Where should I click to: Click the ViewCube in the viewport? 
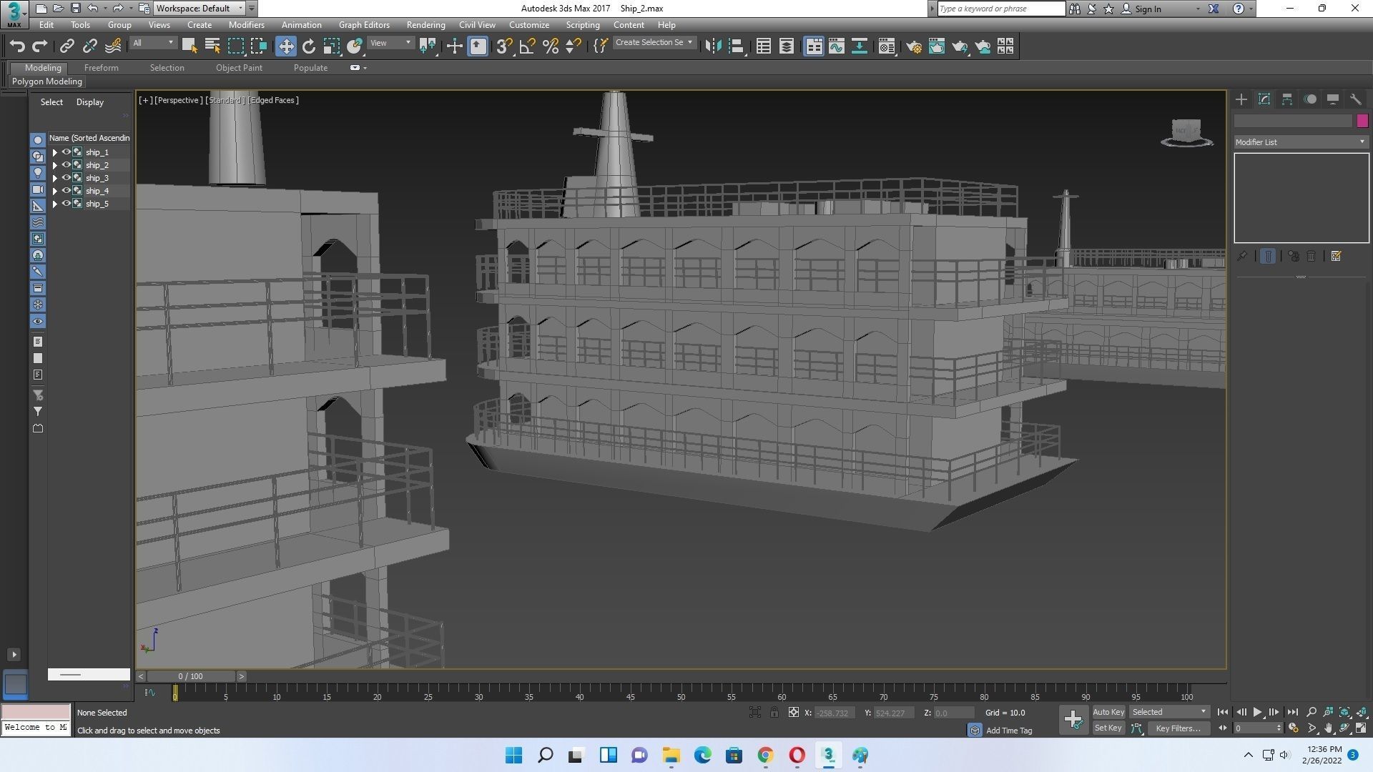coord(1187,132)
